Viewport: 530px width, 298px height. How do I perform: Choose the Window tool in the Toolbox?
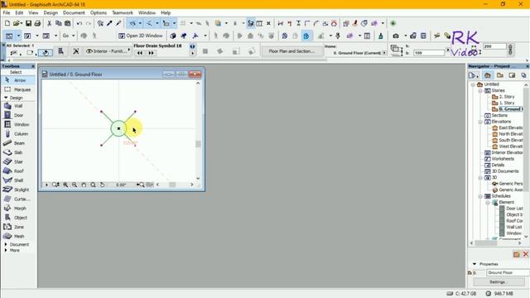click(18, 124)
